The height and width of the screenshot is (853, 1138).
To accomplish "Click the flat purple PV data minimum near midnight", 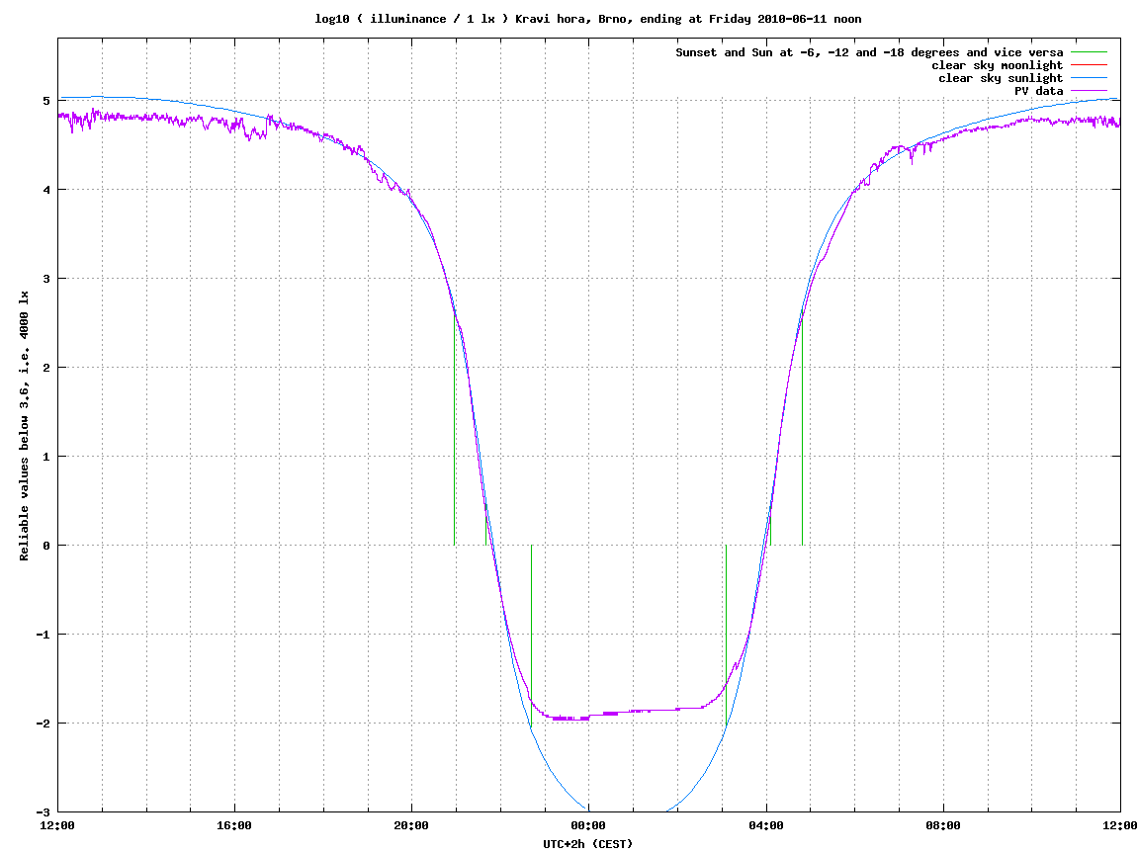I will point(569,719).
